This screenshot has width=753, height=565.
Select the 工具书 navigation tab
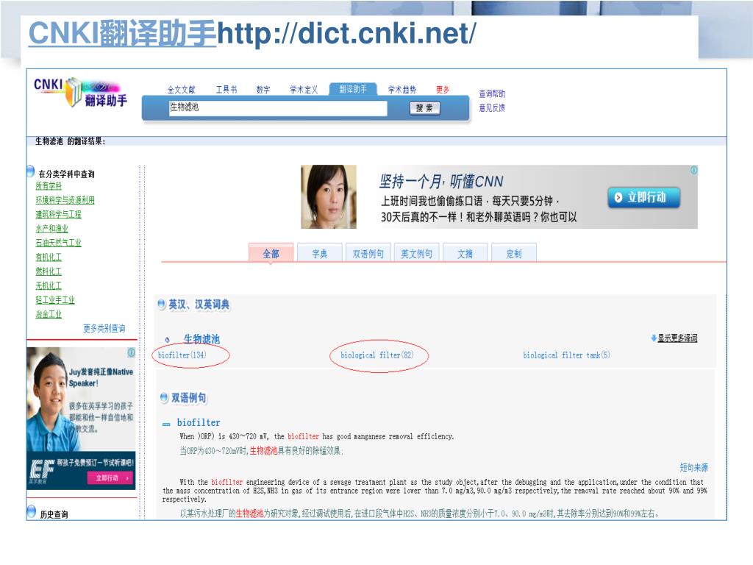tap(226, 89)
